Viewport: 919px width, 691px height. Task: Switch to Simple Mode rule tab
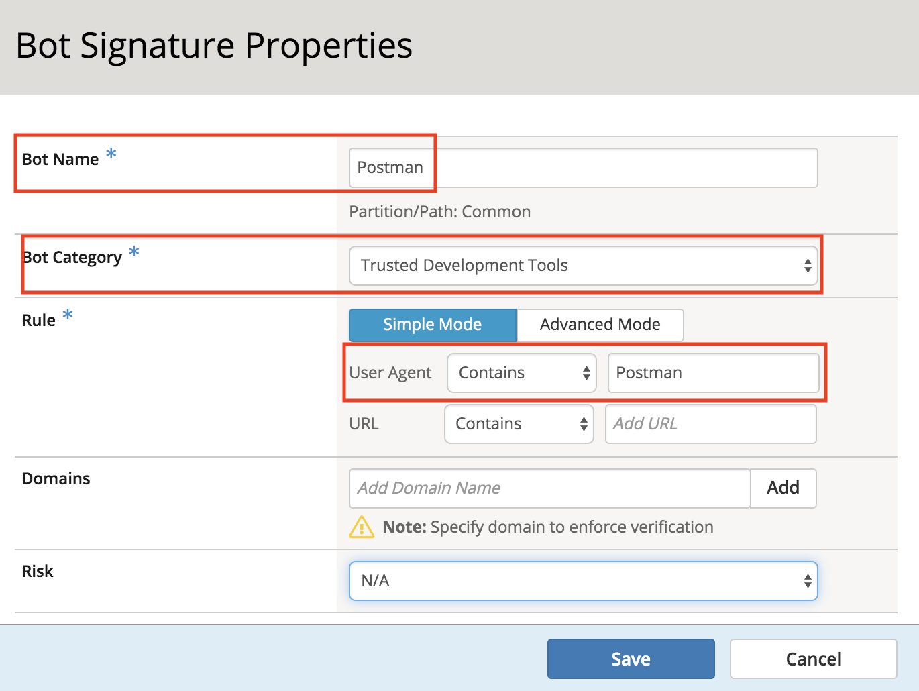click(x=433, y=325)
